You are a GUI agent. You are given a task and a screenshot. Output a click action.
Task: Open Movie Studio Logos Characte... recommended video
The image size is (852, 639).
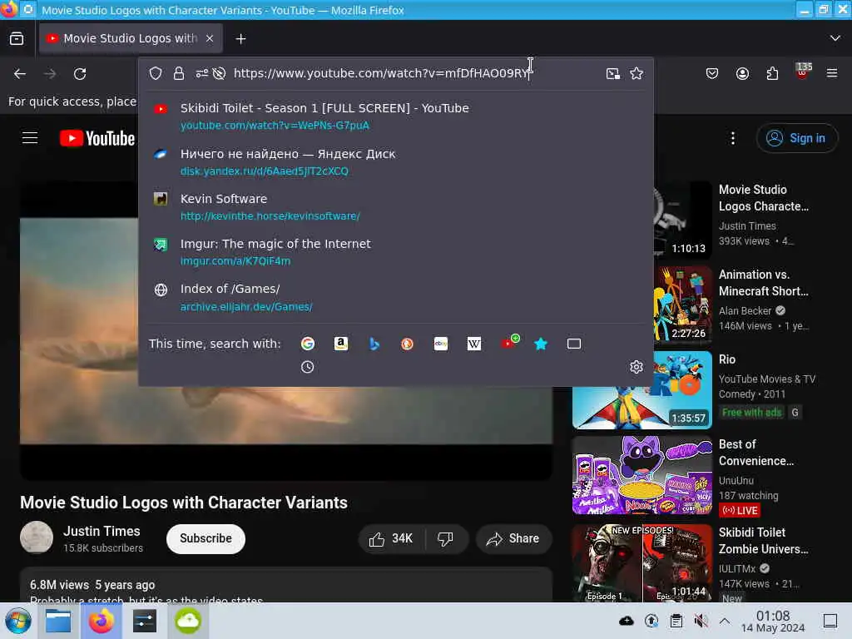[x=764, y=198]
